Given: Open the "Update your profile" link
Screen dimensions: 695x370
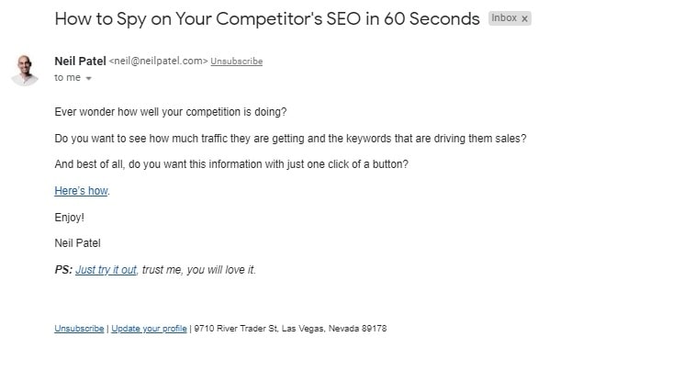Looking at the screenshot, I should tap(149, 329).
